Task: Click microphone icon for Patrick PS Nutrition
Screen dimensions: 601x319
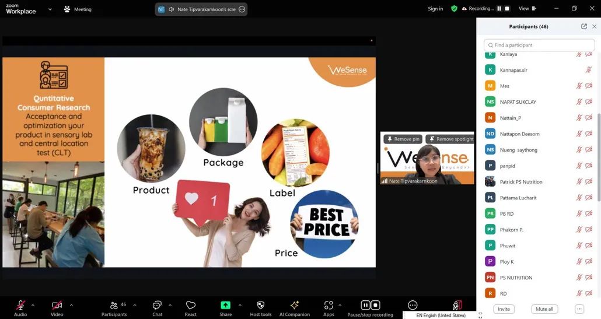Action: [x=579, y=181]
